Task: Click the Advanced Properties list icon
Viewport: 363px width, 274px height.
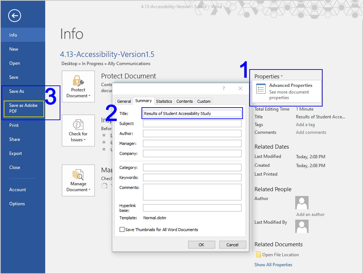Action: pyautogui.click(x=261, y=89)
